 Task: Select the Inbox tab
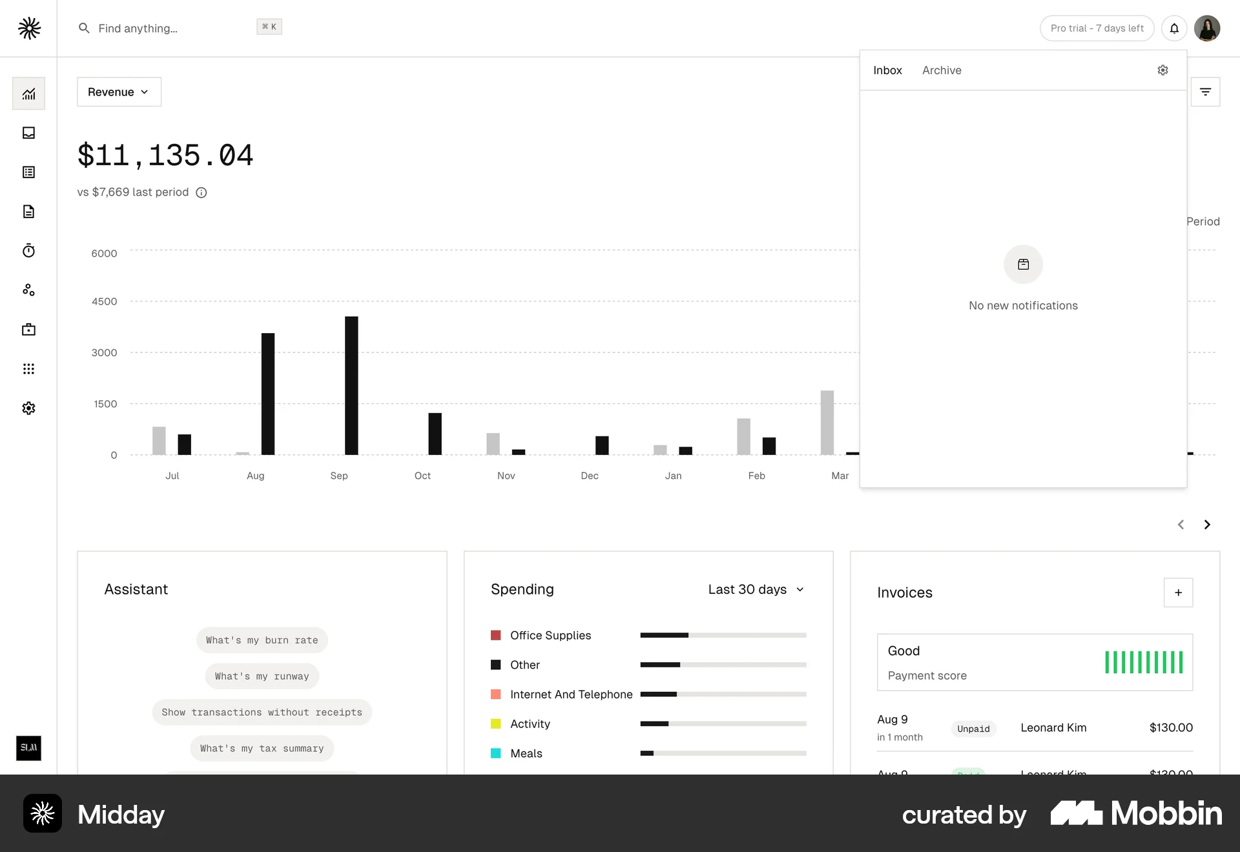(x=887, y=70)
